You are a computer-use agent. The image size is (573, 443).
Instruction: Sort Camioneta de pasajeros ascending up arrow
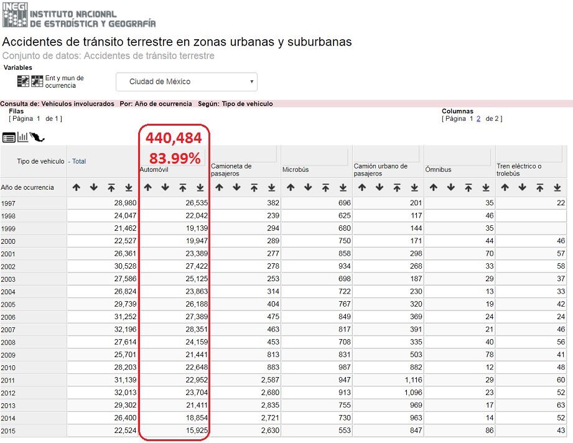(x=219, y=187)
